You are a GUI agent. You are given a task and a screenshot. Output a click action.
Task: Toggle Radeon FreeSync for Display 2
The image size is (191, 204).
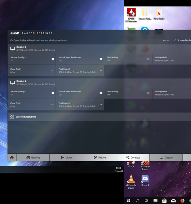pos(53,93)
